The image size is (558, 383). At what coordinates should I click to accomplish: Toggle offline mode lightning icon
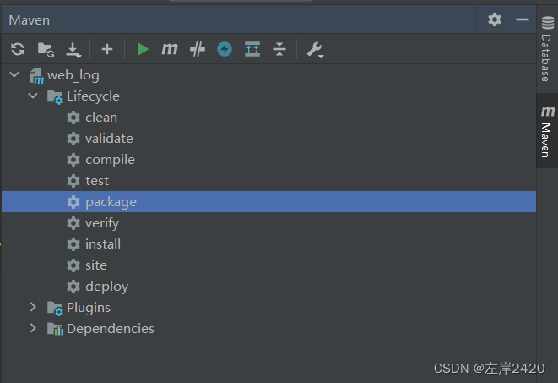click(x=225, y=49)
